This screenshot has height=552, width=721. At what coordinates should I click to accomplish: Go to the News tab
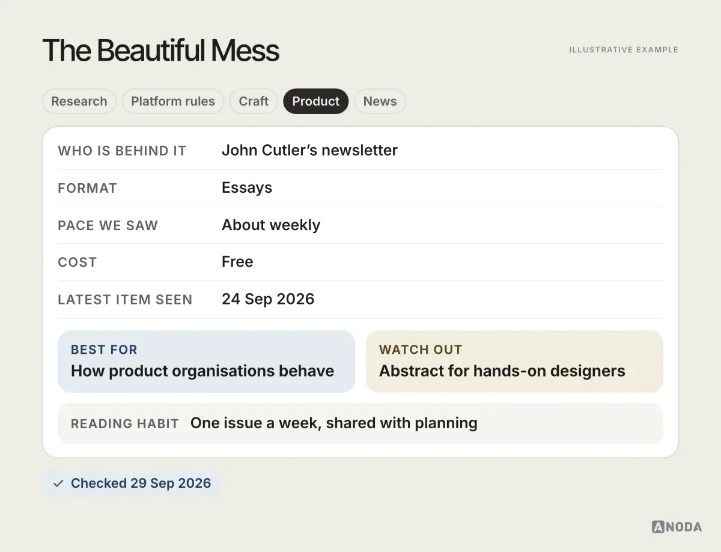(380, 101)
